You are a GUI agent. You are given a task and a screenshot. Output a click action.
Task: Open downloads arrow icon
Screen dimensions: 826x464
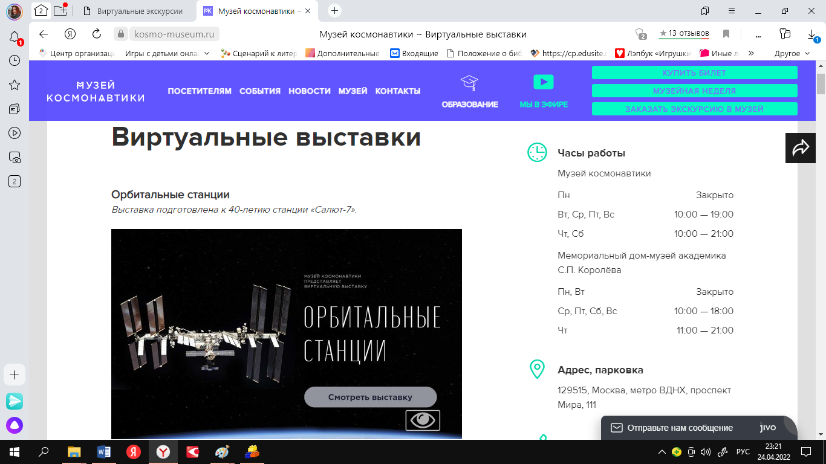pyautogui.click(x=811, y=34)
